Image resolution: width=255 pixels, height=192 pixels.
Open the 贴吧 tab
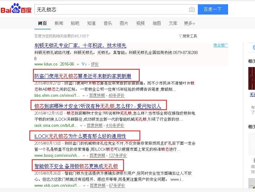coord(75,23)
